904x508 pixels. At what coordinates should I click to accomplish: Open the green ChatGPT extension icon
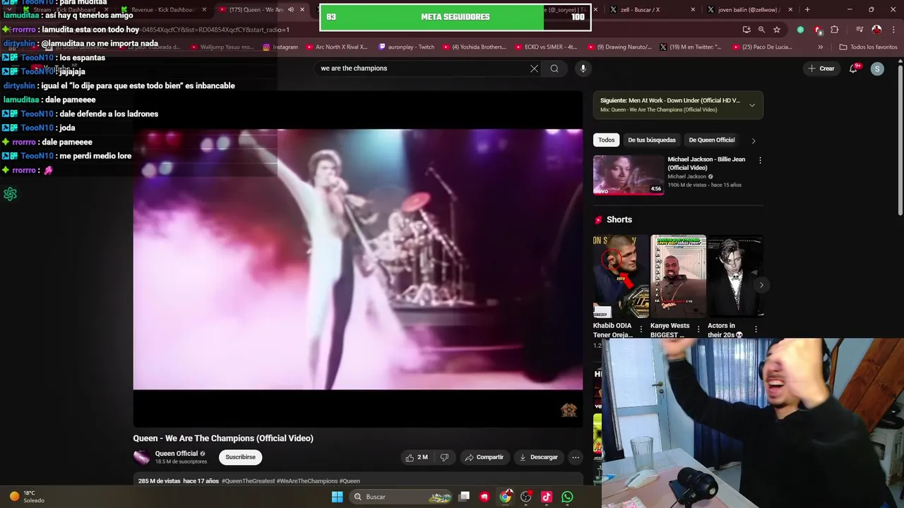[800, 30]
